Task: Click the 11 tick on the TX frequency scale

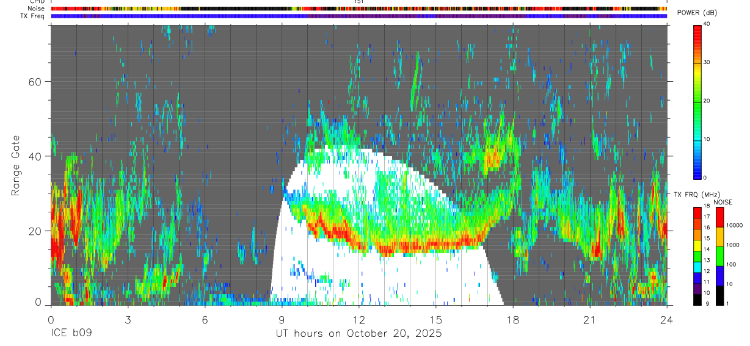Action: 706,282
